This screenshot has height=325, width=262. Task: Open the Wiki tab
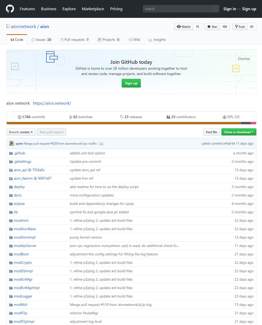(134, 40)
